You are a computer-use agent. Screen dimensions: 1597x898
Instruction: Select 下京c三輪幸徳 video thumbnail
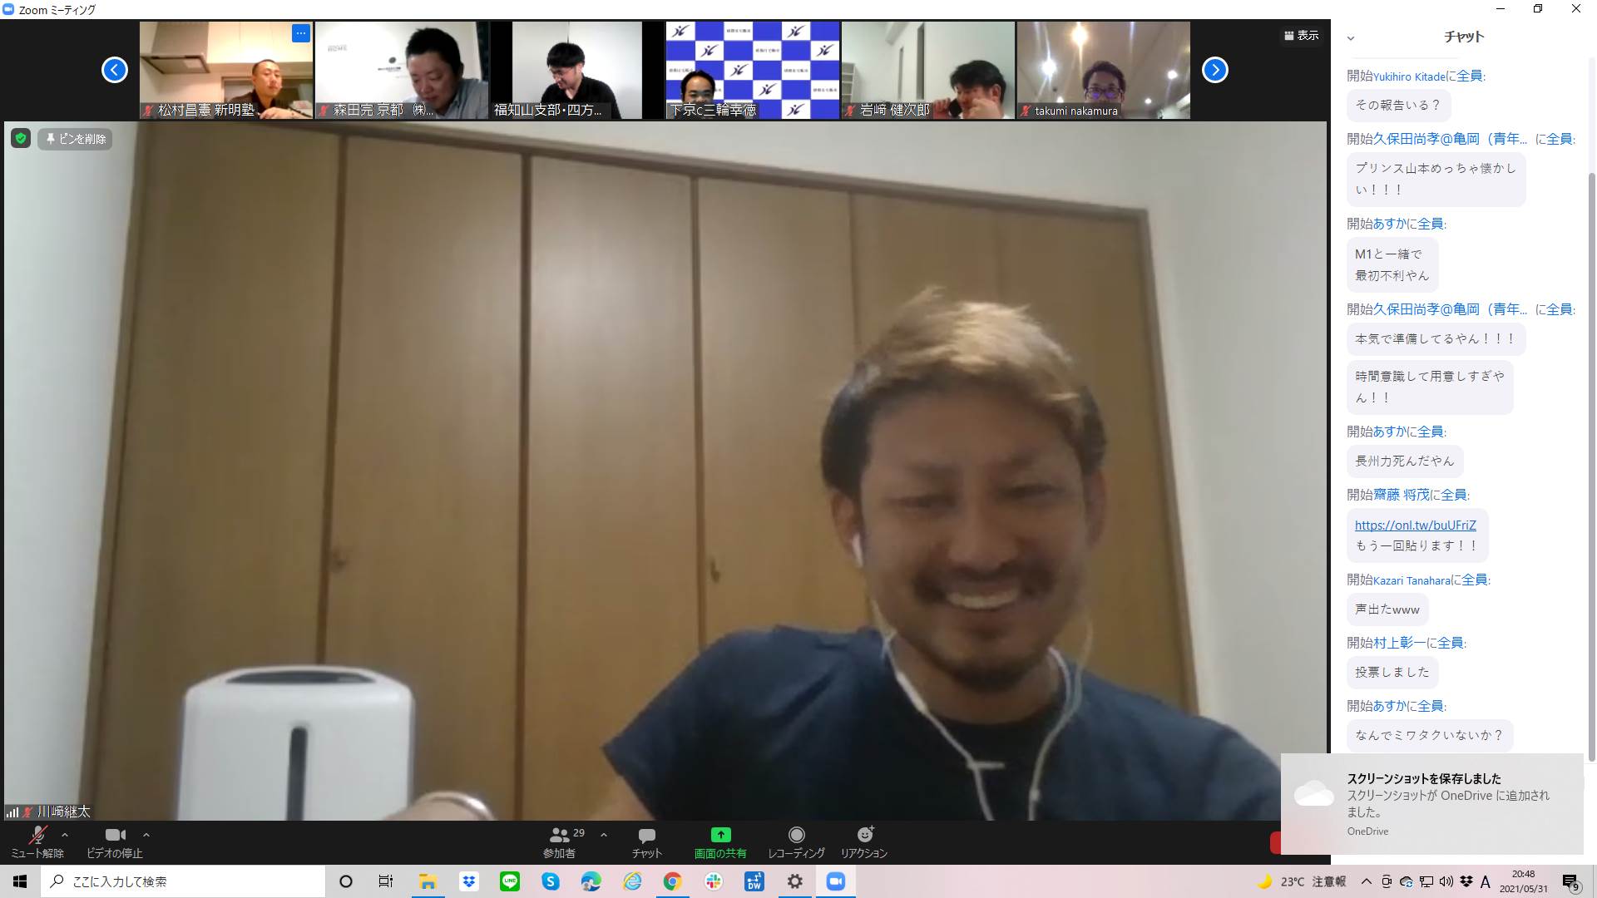point(753,70)
